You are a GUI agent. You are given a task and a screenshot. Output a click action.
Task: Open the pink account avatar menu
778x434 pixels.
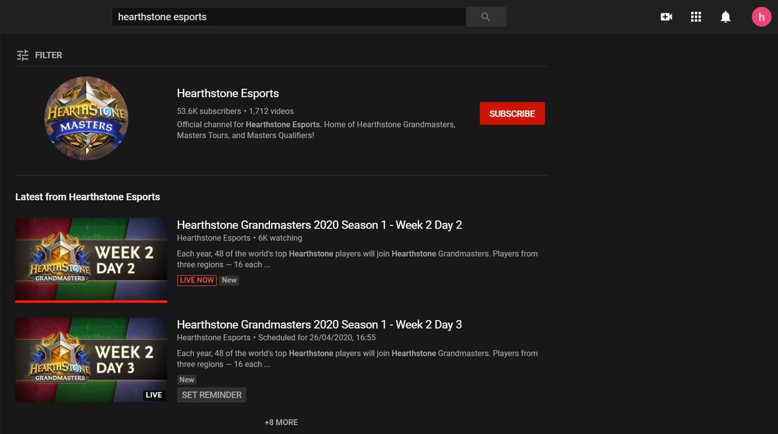pos(761,17)
